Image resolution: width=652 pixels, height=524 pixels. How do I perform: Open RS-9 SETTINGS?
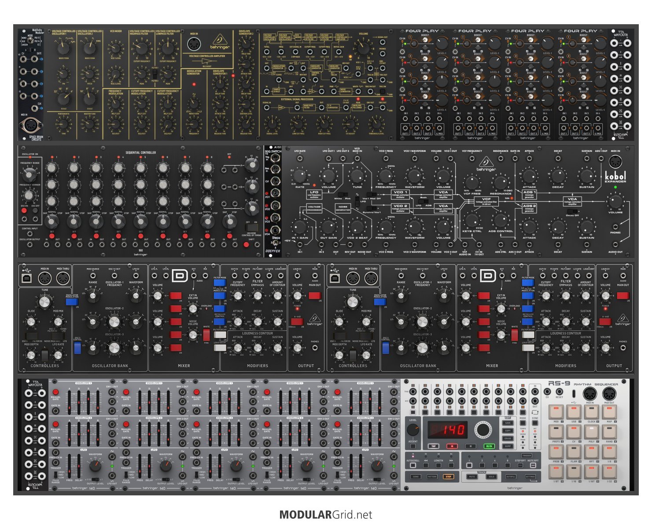coord(530,476)
